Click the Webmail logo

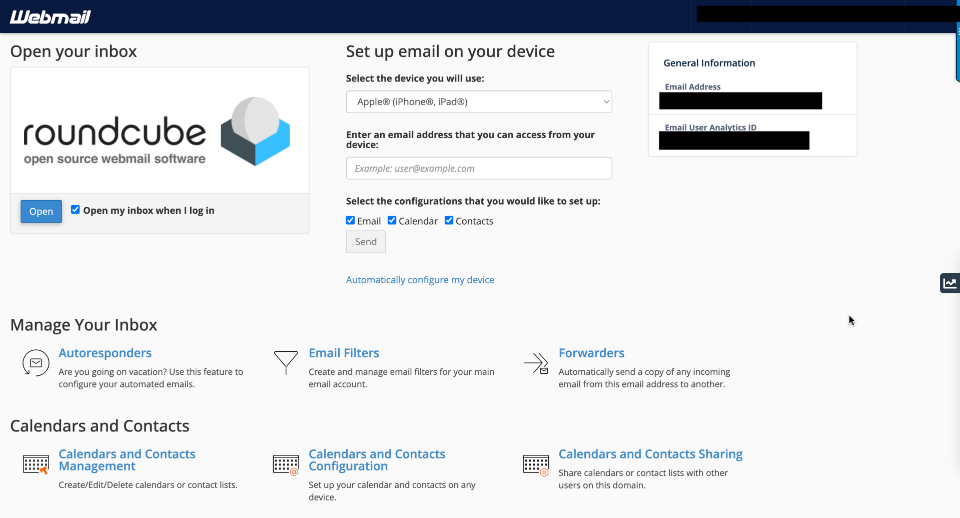[51, 17]
